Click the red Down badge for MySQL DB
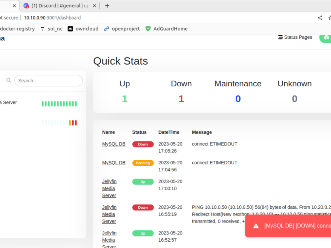 pyautogui.click(x=143, y=144)
